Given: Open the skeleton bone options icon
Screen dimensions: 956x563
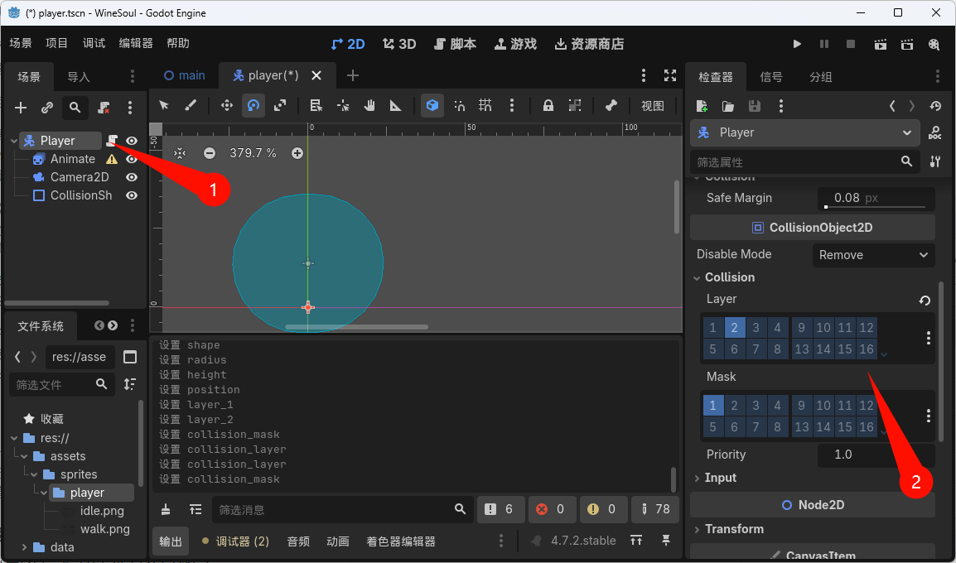Looking at the screenshot, I should (611, 105).
